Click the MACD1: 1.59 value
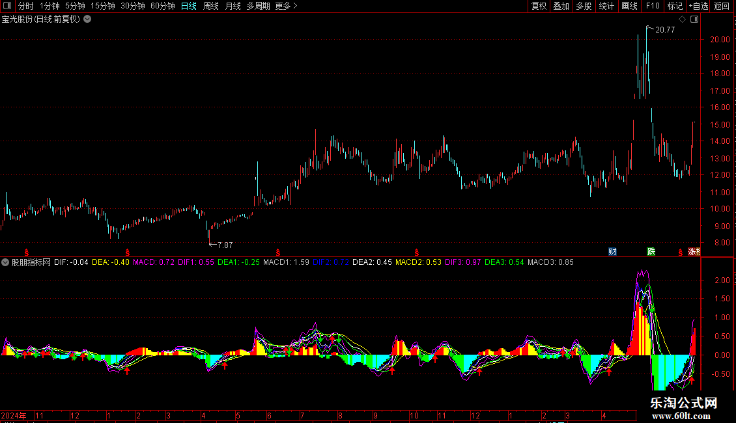 point(286,262)
